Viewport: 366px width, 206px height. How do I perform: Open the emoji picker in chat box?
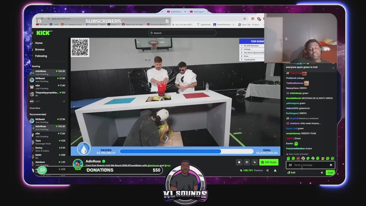[x=331, y=165]
